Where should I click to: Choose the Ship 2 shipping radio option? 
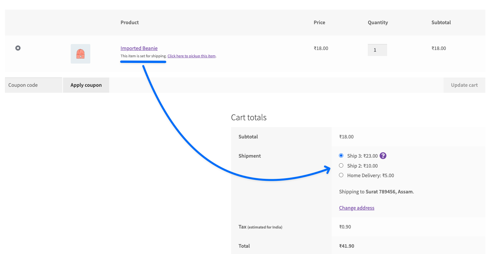(x=341, y=166)
